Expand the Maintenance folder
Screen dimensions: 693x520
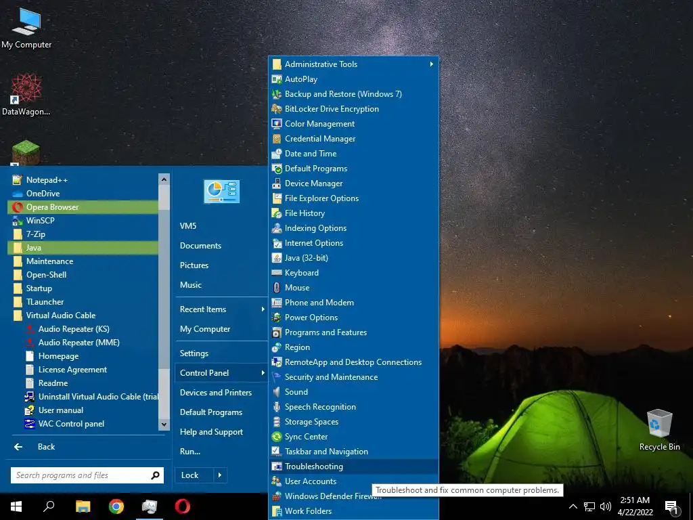click(83, 261)
